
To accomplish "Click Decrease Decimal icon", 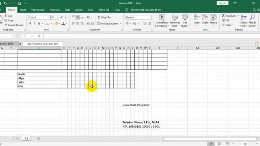I will (x=149, y=24).
